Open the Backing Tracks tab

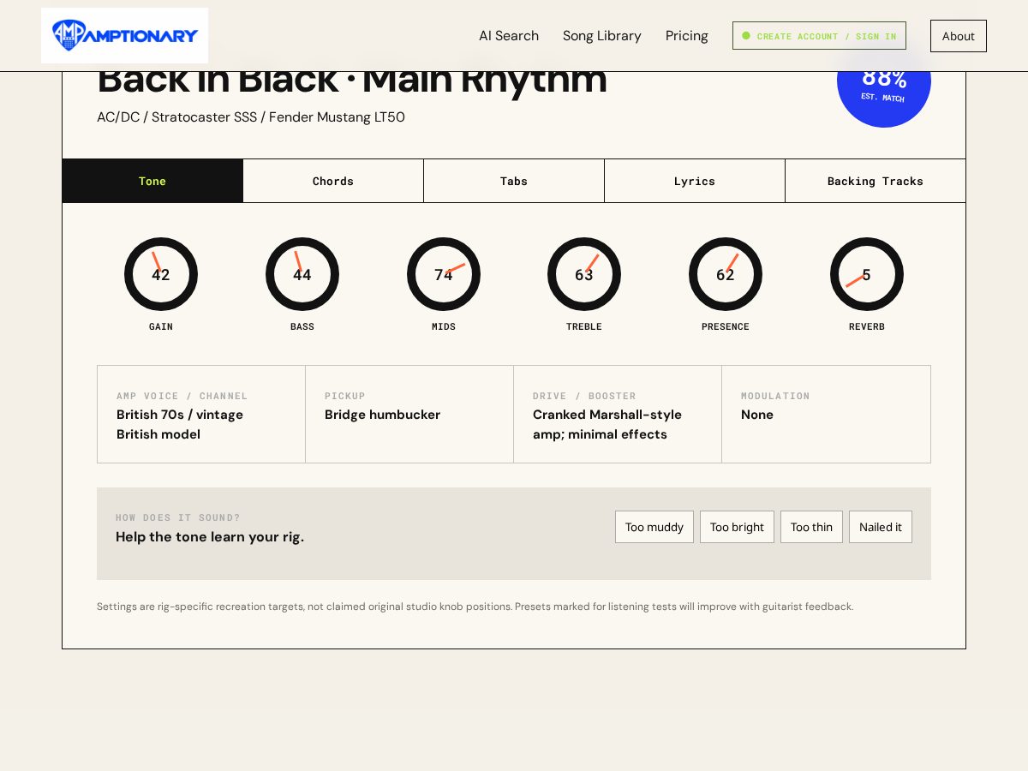pos(876,181)
